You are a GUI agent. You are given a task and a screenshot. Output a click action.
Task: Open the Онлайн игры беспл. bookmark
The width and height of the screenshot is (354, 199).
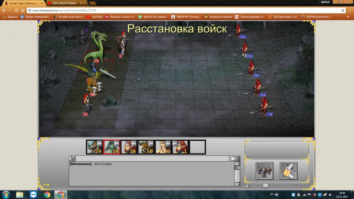68,17
